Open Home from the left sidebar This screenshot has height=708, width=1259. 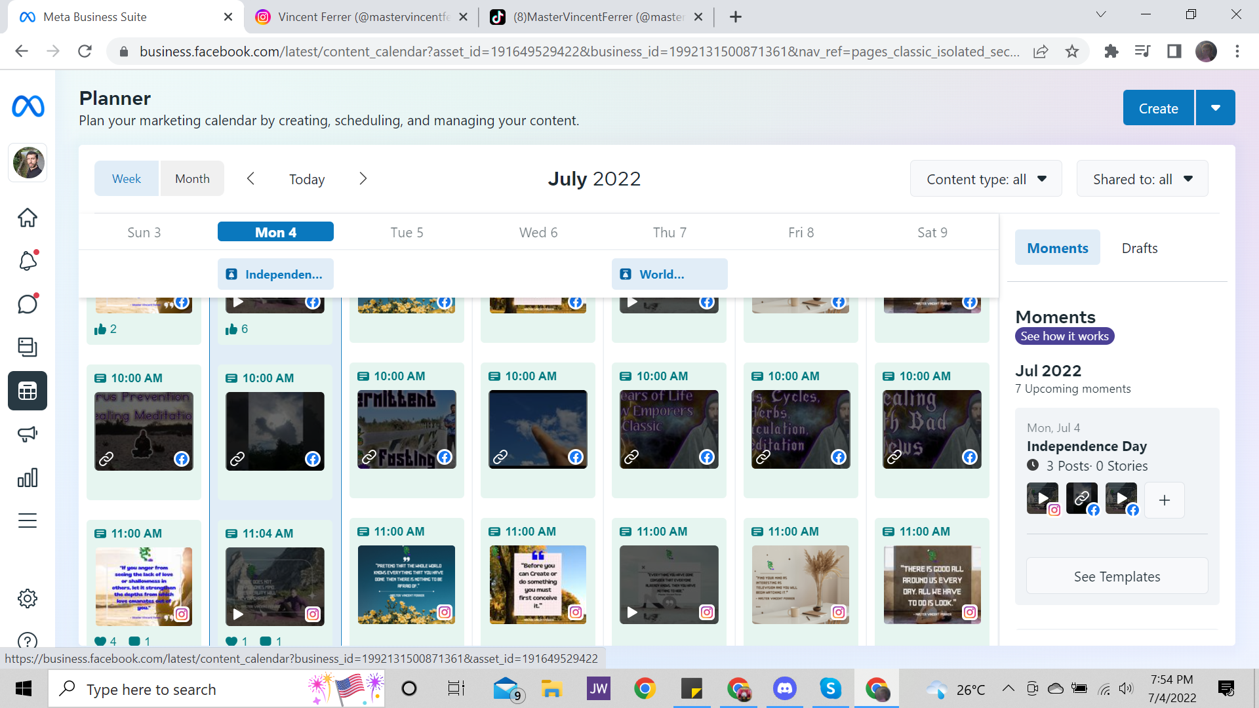(28, 218)
